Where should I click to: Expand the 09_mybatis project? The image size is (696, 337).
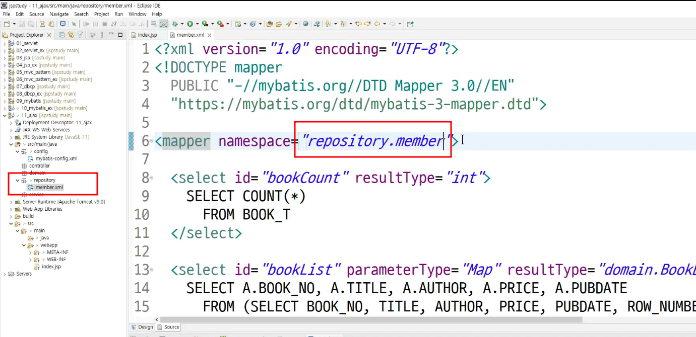coord(4,101)
